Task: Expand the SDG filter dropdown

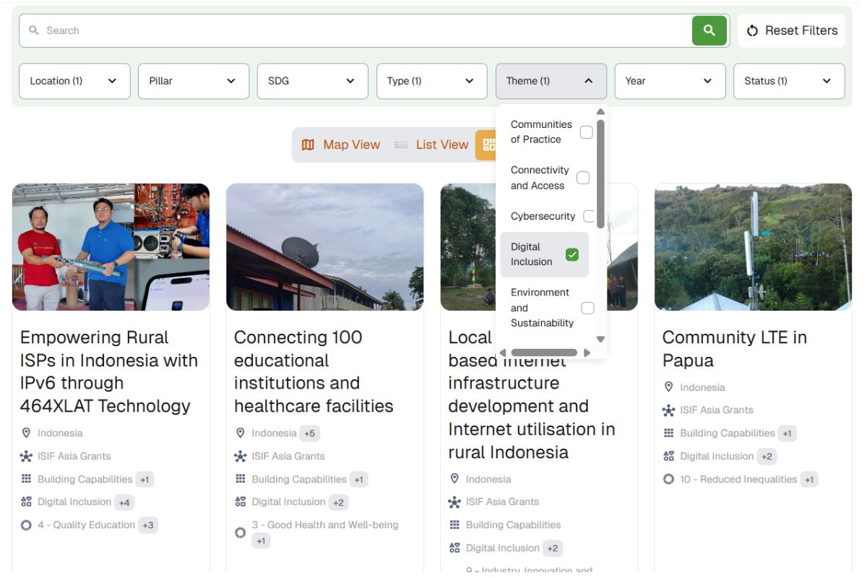Action: [312, 81]
